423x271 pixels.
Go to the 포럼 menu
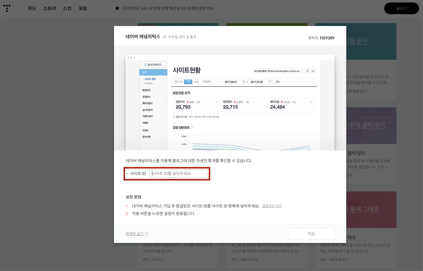[x=83, y=8]
